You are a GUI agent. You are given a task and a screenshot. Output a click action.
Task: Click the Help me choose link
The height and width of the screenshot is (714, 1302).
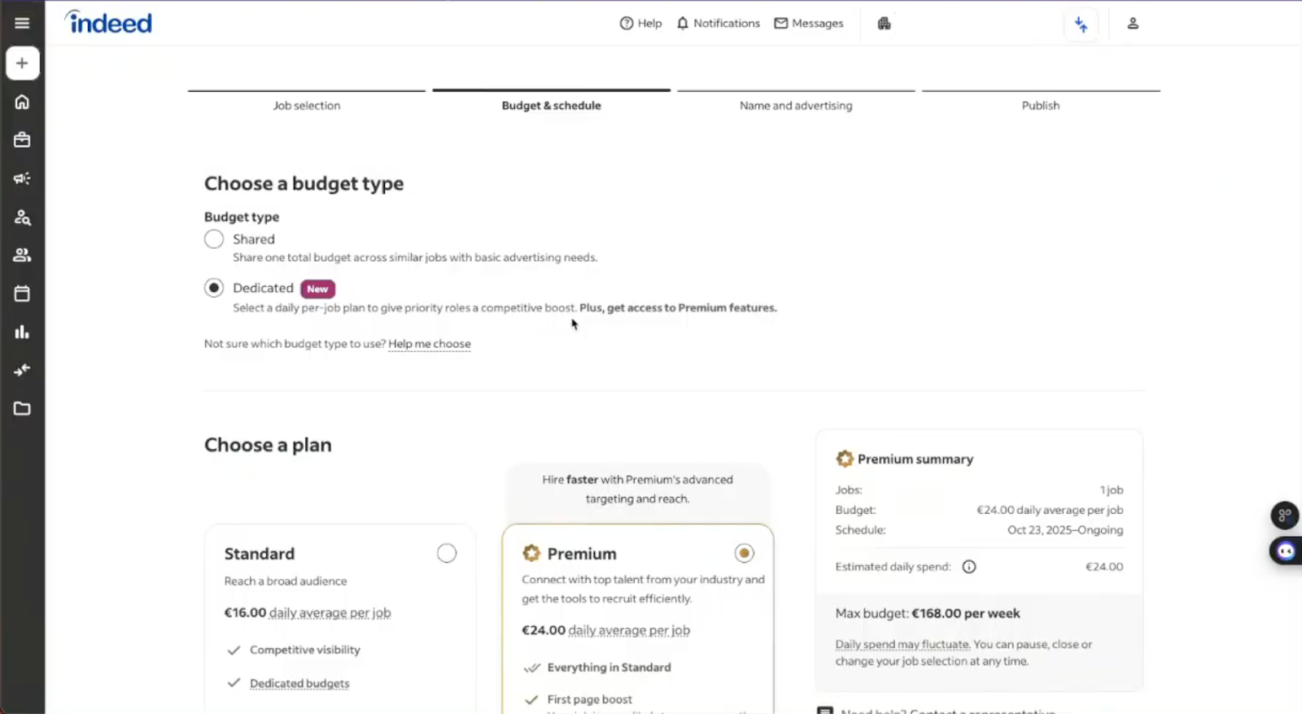[429, 344]
